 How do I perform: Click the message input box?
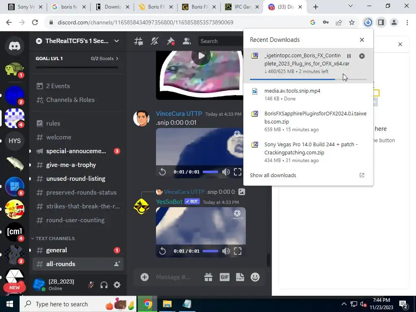tap(173, 277)
